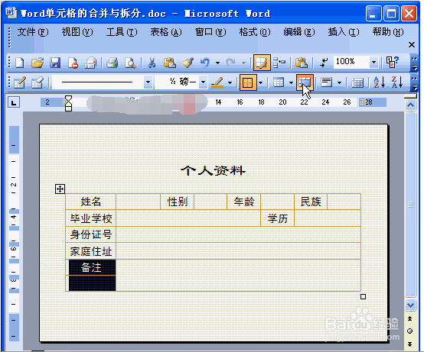Open print preview magnifier icon
424x352 pixels.
130,63
